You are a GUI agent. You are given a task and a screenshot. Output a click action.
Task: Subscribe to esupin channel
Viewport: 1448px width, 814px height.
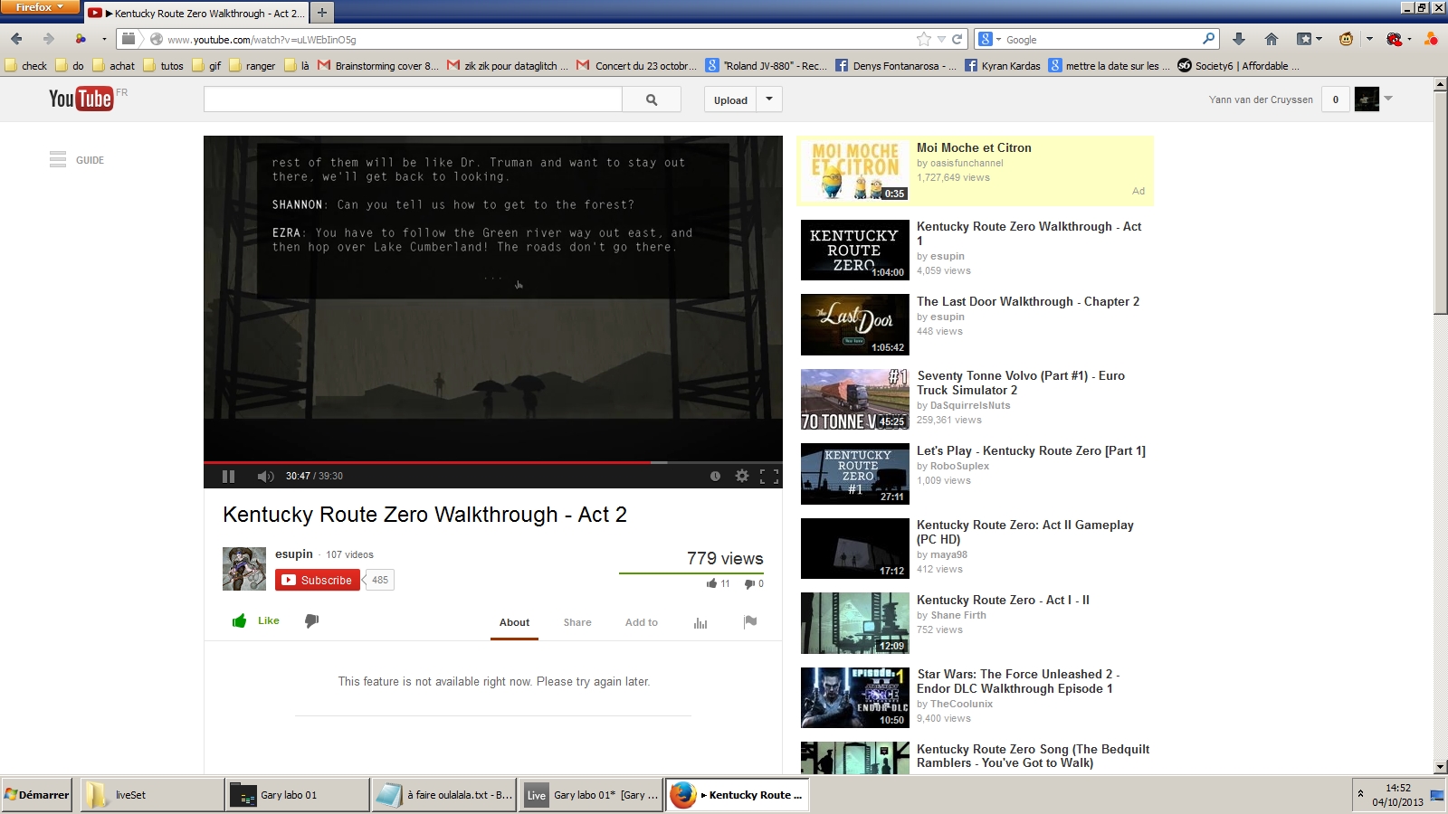(318, 580)
